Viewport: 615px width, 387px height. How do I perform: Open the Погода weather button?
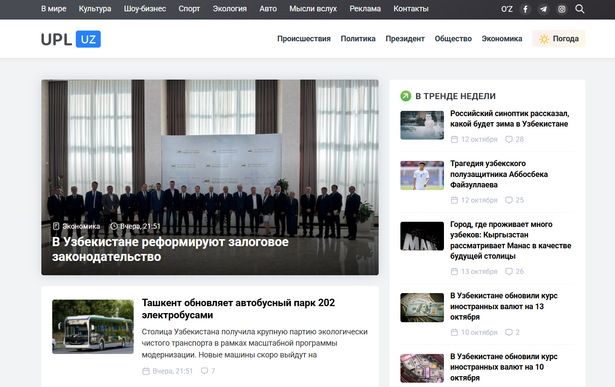558,39
